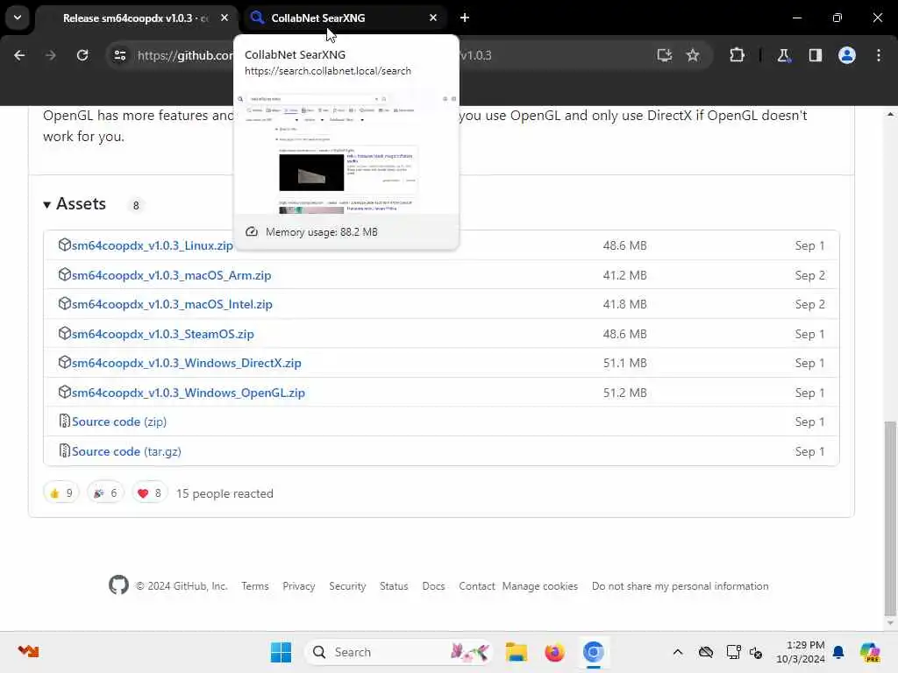Click the browser forward arrow
Viewport: 898px width, 673px height.
51,55
